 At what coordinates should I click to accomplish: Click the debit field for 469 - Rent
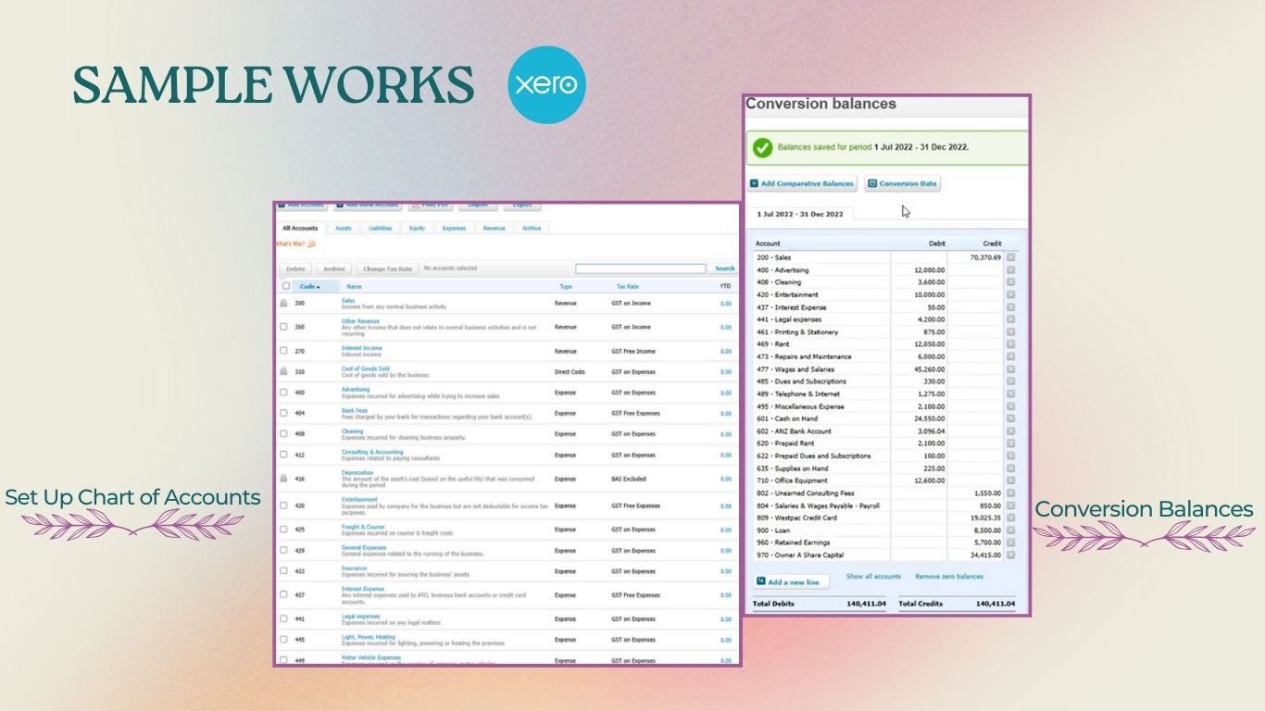coord(919,344)
